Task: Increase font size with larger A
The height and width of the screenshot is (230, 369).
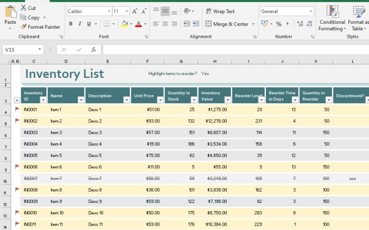Action: click(x=135, y=11)
